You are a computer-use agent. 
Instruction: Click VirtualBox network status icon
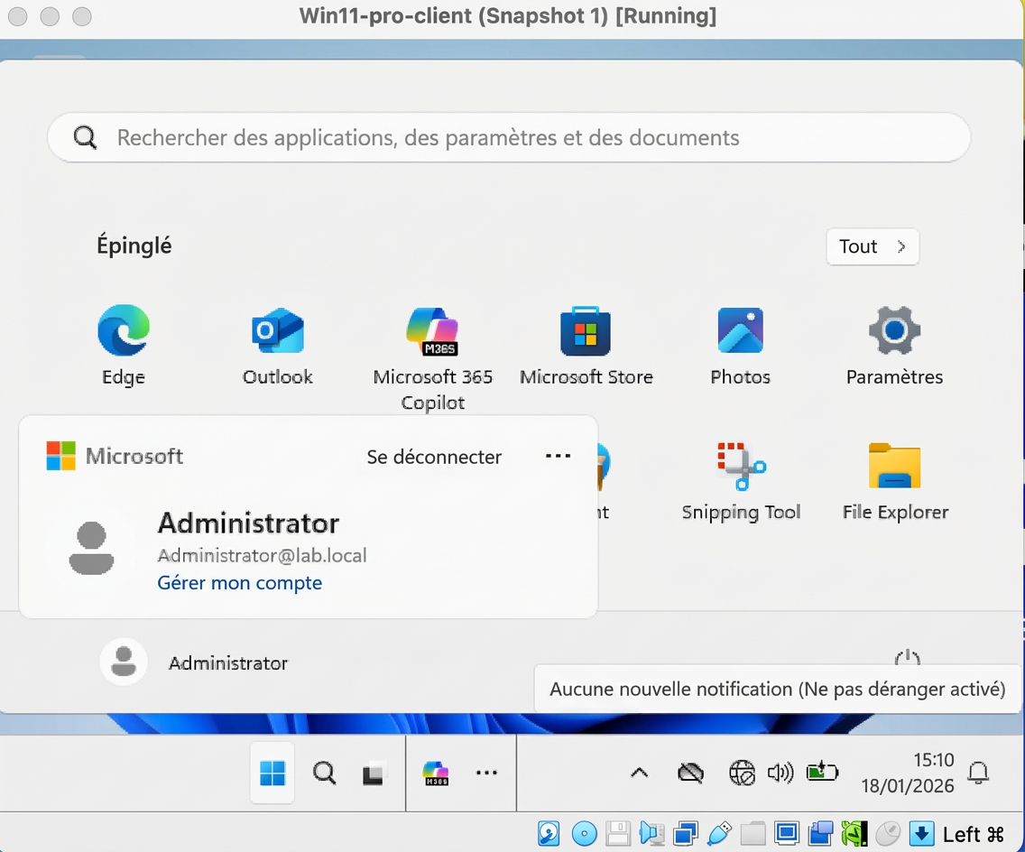click(x=685, y=834)
